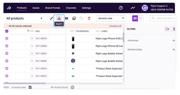The image size is (180, 95).
Task: Uncheck the PLT-10047 row checkbox
Action: pos(7,53)
